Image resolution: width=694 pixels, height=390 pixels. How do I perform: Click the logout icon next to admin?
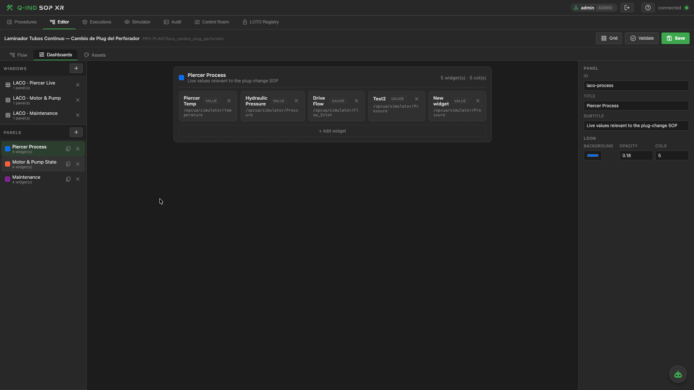(627, 8)
